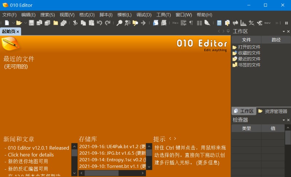291x177 pixels.
Task: Cut selection with the scissors icon
Action: (x=75, y=23)
